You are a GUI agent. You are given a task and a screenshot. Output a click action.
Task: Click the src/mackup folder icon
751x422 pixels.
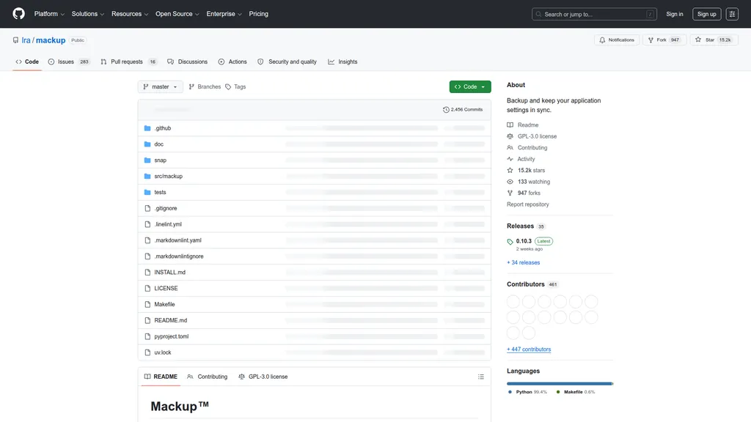click(x=147, y=176)
